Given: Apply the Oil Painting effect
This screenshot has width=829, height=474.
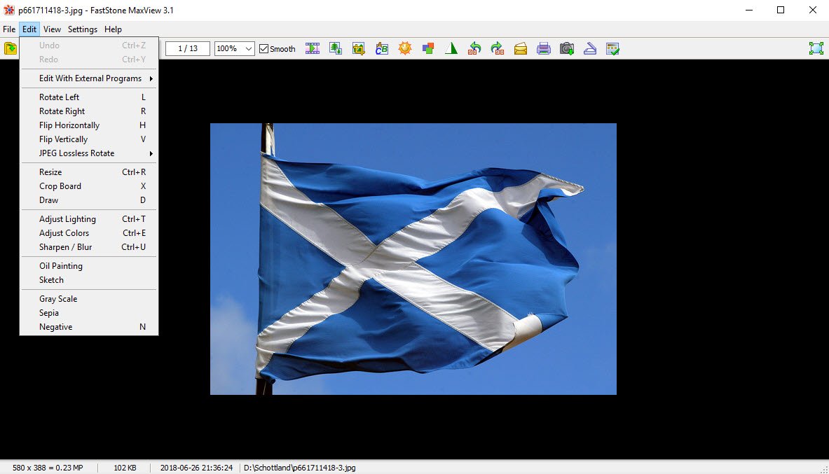Looking at the screenshot, I should tap(89, 266).
